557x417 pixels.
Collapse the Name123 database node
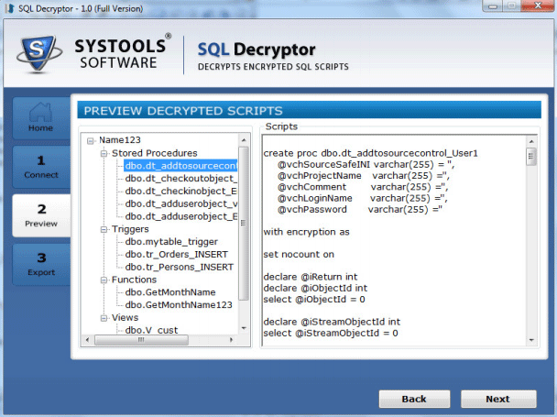coord(90,141)
